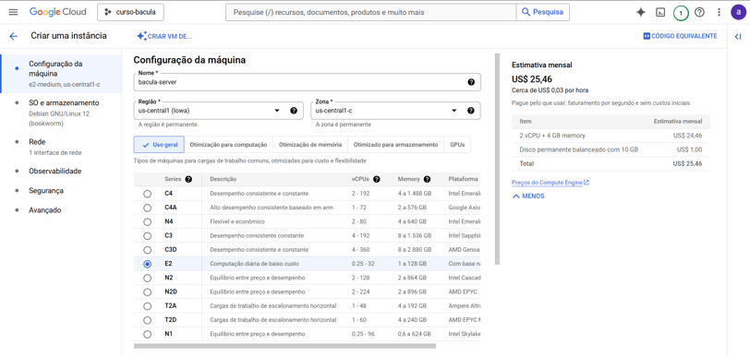Click the horizontal scrollbar under series table
Viewport: 750px width, 357px height.
tap(284, 346)
